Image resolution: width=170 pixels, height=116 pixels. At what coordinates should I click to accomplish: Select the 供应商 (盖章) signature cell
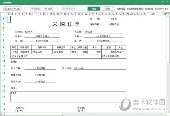click(x=81, y=109)
